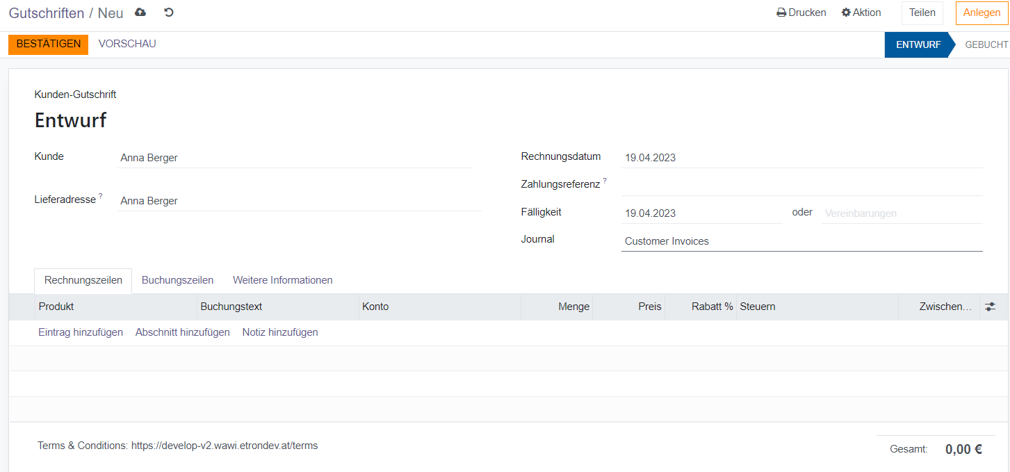Open the Kunde selection field
This screenshot has width=1010, height=472.
[x=295, y=158]
